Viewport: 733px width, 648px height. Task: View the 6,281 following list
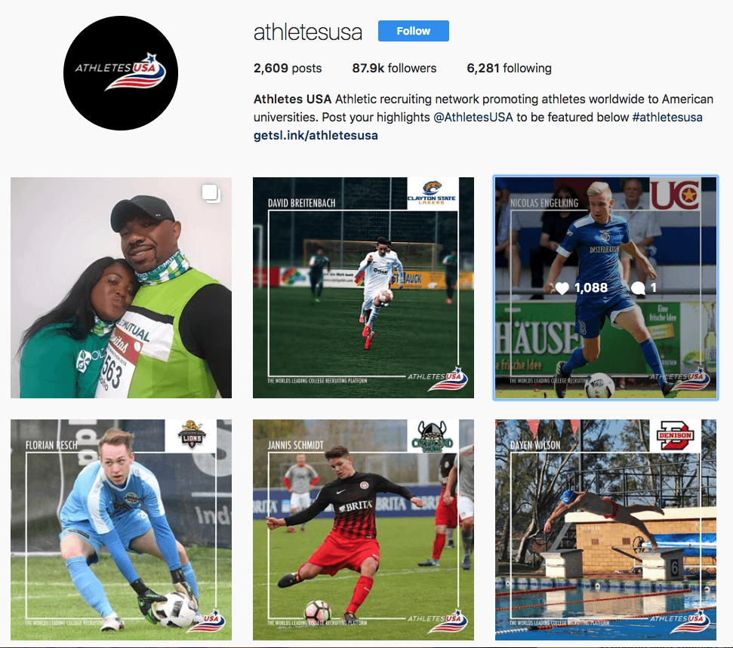[x=509, y=68]
